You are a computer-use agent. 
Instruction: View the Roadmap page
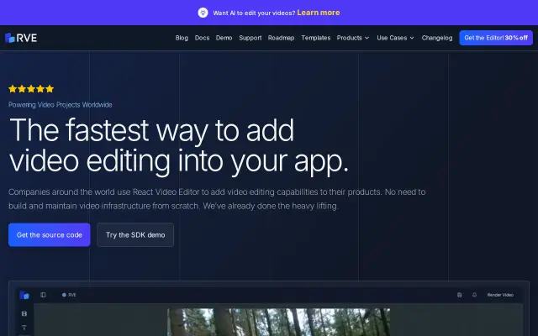pyautogui.click(x=281, y=38)
